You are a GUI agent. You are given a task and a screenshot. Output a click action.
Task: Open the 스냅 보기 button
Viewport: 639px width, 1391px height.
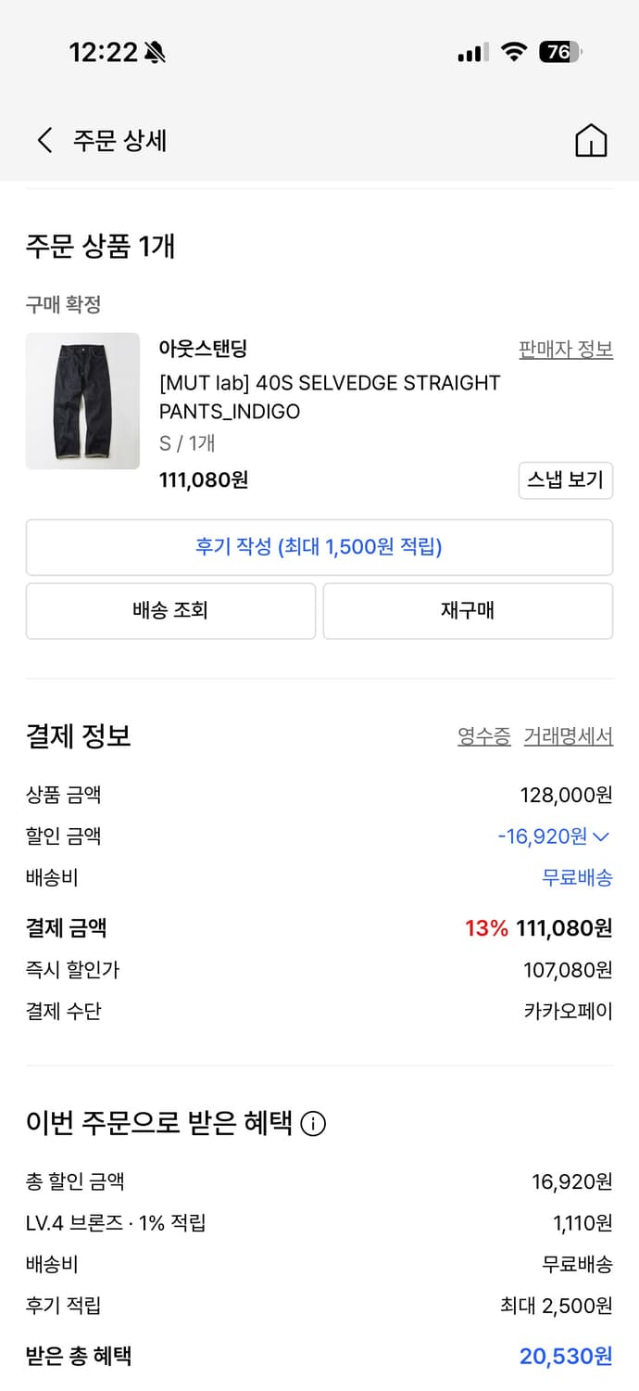tap(566, 480)
